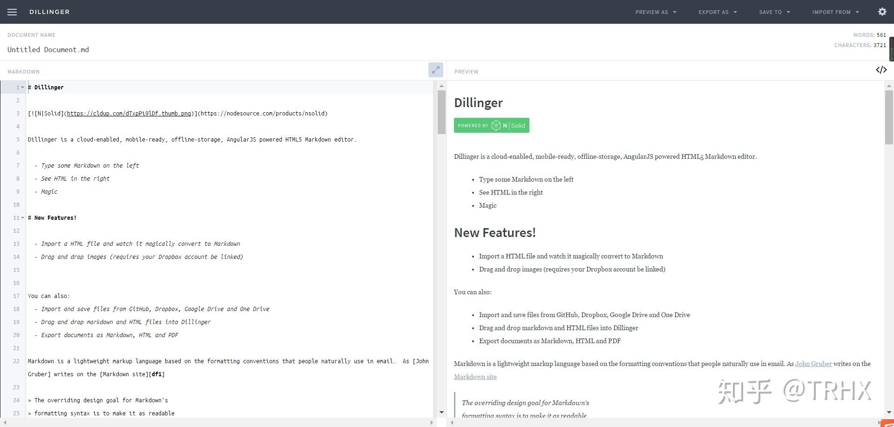Click 'You can also:' line in editor
The height and width of the screenshot is (427, 894).
pos(49,296)
